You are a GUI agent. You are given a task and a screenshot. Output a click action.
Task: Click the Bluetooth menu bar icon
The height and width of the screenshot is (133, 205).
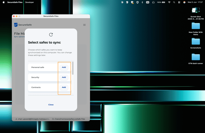[x=142, y=2]
